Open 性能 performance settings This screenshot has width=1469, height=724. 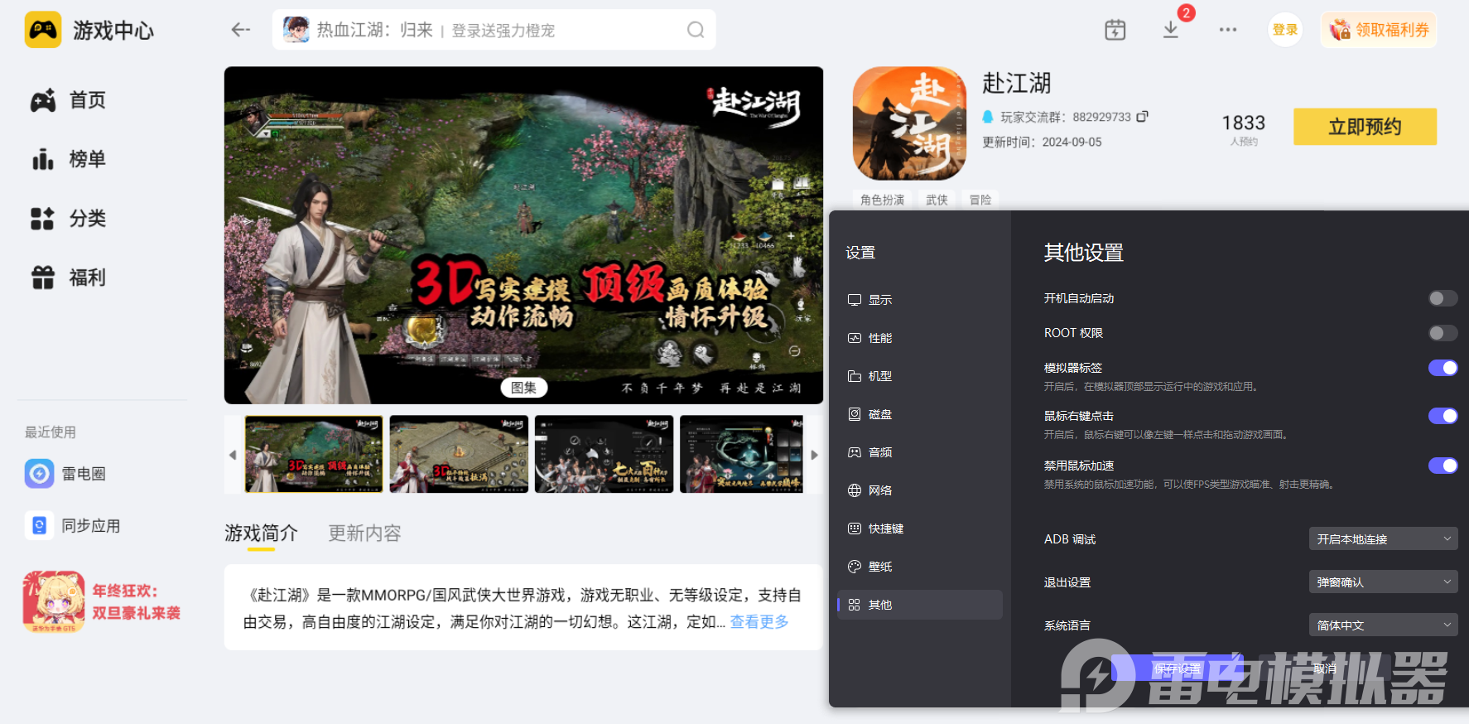(x=920, y=338)
